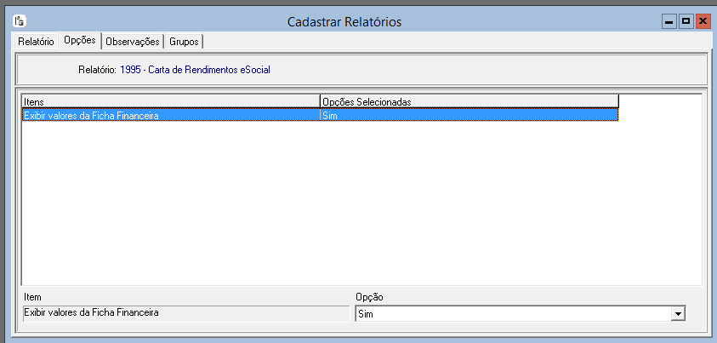717x343 pixels.
Task: Maximize the Cadastrar Relatórios window
Action: 686,20
